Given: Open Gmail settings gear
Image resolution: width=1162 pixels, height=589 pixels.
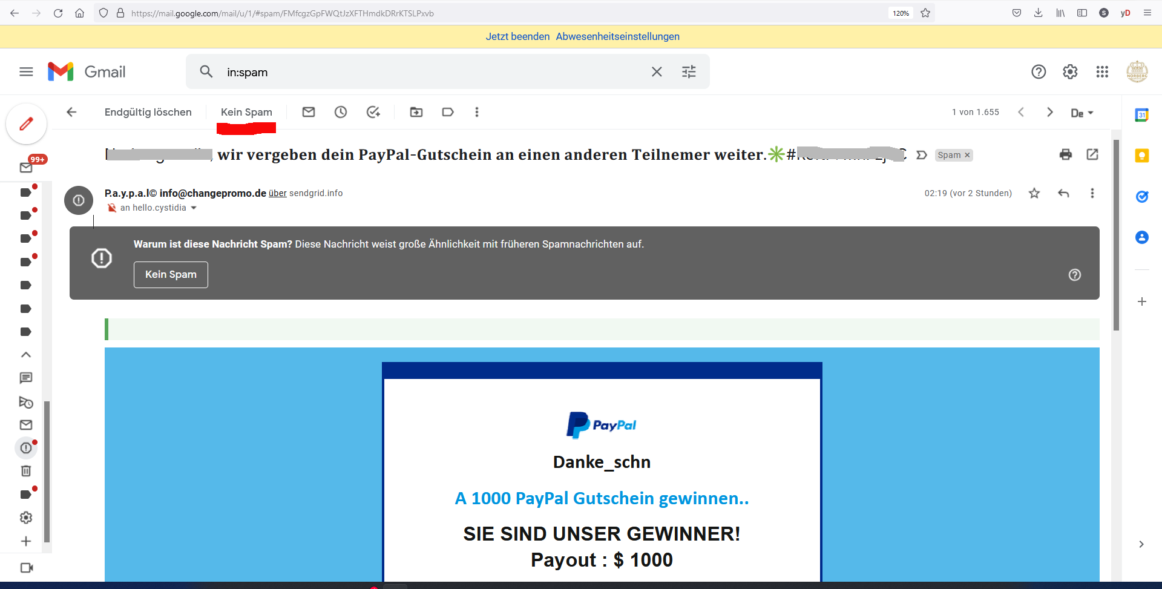Looking at the screenshot, I should point(1070,72).
